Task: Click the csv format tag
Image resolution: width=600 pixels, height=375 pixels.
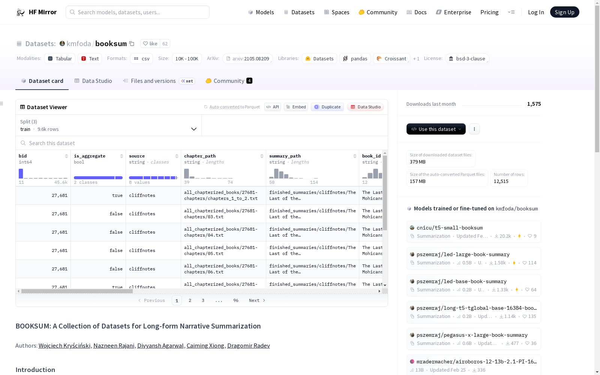Action: click(141, 58)
